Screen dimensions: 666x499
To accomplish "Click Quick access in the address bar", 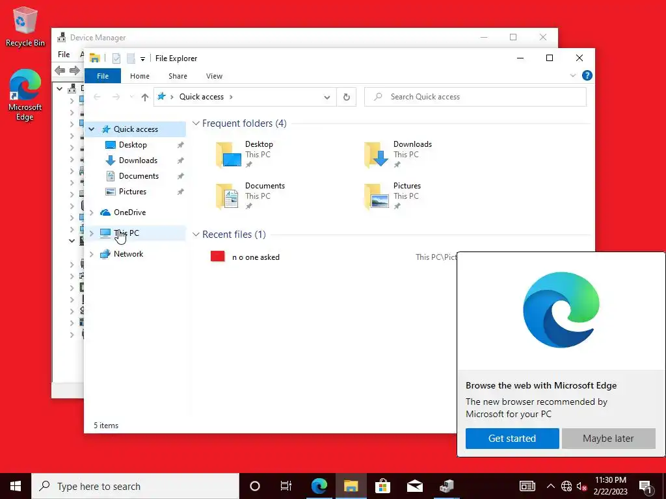I will pos(202,97).
